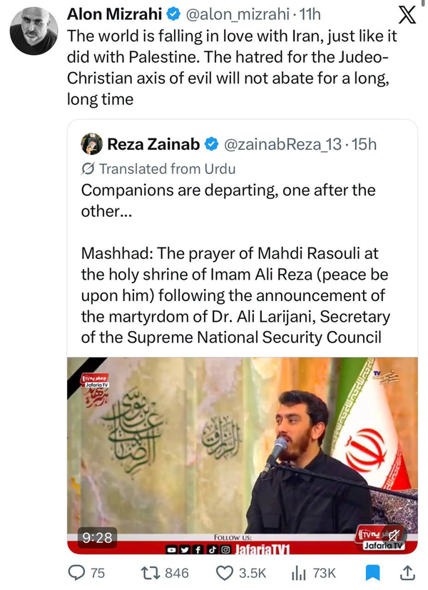Open the reply icon with 75 comments
428x590 pixels.
point(76,573)
